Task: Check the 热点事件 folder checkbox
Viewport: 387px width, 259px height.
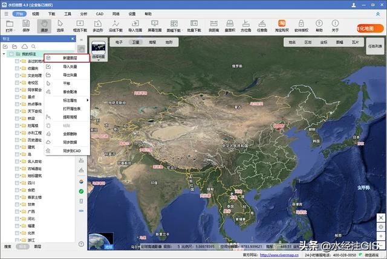Action: (17, 104)
